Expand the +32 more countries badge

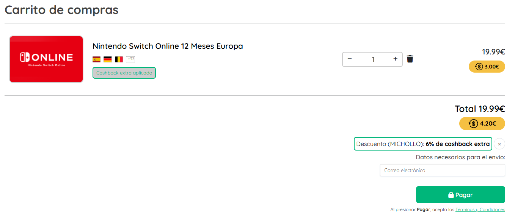(130, 59)
